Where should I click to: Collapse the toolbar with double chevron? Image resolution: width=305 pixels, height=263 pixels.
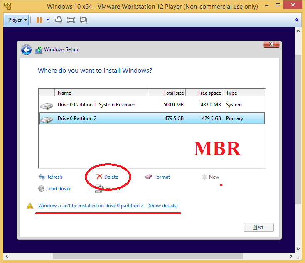(297, 20)
